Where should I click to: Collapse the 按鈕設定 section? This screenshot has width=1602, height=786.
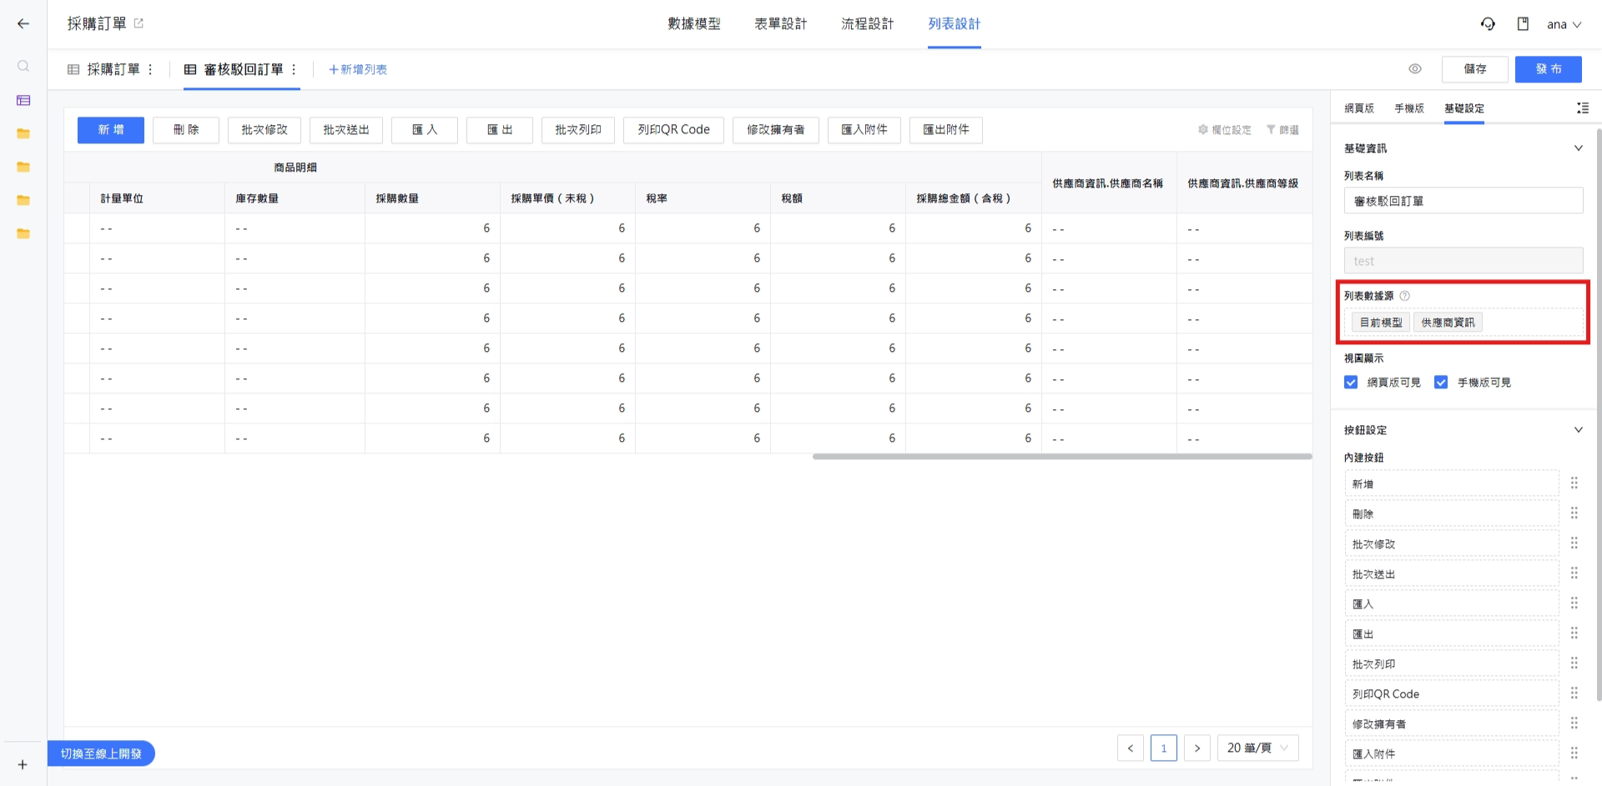click(x=1579, y=430)
